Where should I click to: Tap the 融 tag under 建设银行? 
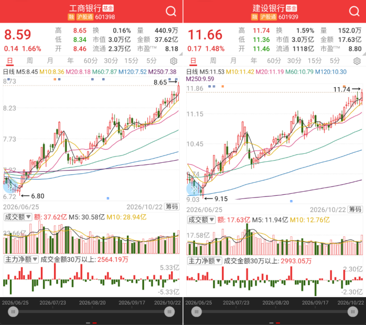point(255,17)
